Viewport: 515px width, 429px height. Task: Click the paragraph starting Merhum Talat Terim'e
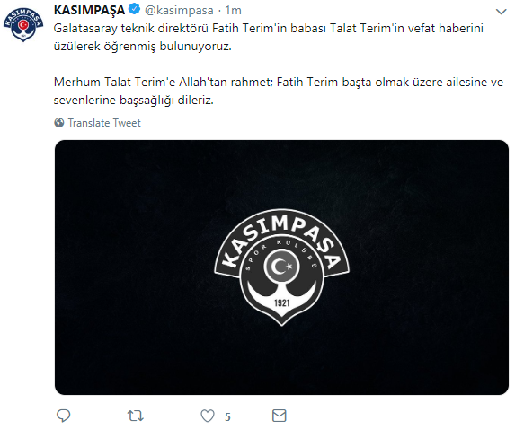279,91
